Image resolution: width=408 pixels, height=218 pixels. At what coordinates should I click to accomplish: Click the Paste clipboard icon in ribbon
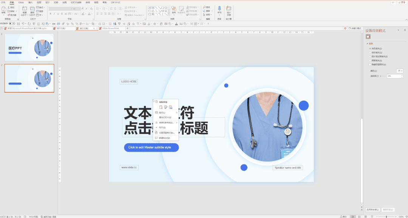[4, 9]
